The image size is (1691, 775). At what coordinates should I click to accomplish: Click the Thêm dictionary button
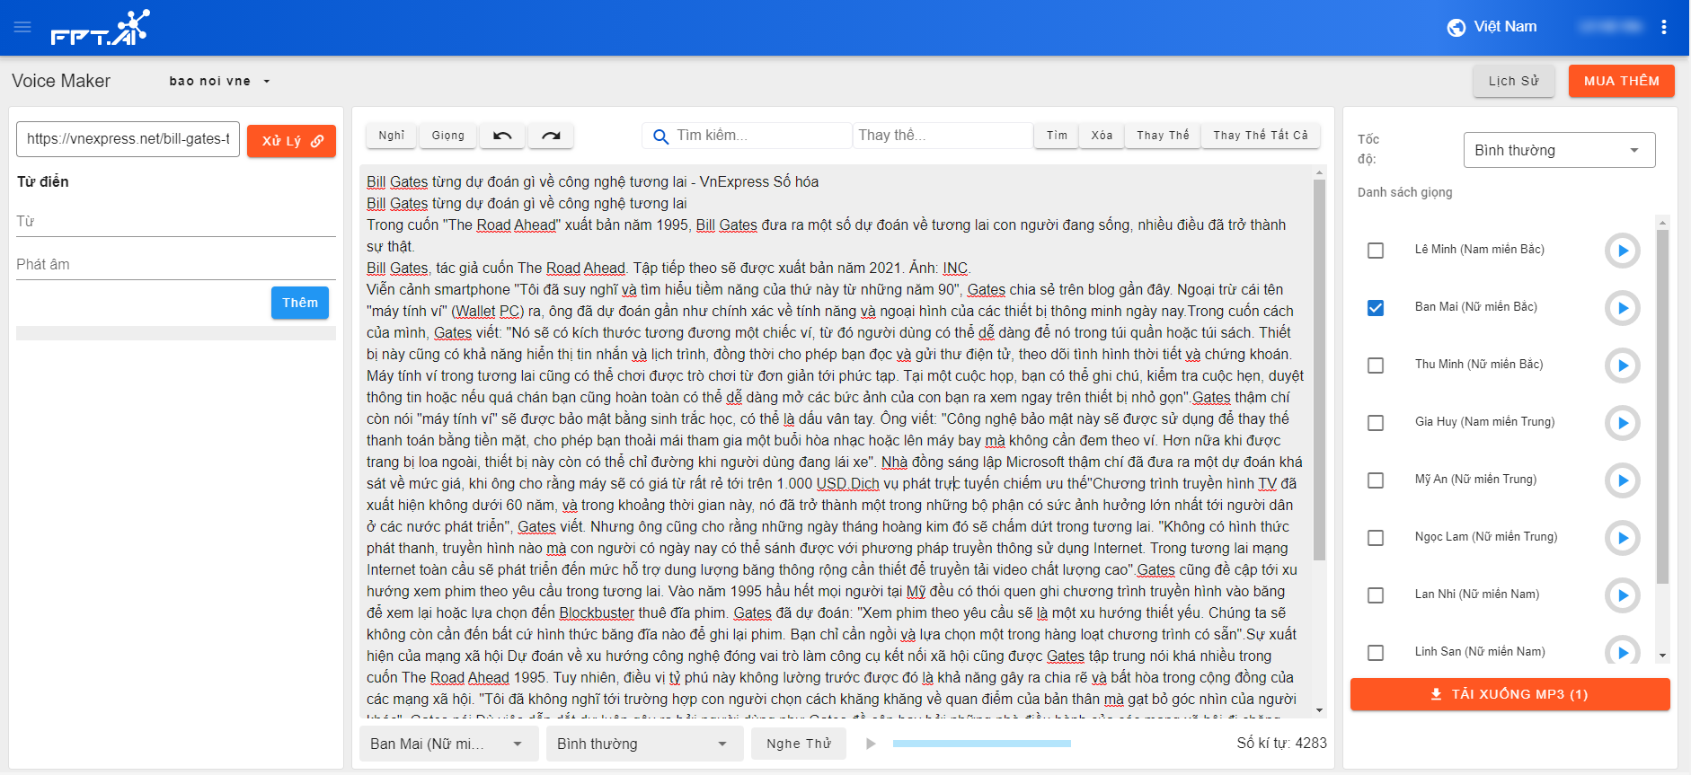(x=300, y=303)
